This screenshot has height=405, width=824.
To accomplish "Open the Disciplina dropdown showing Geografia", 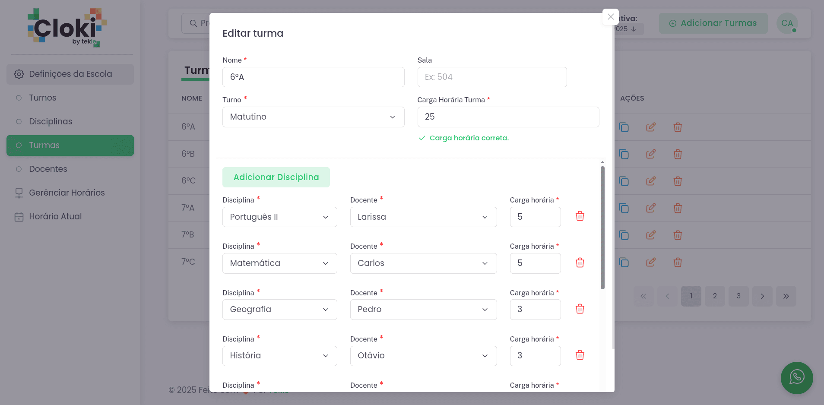I will pos(279,310).
